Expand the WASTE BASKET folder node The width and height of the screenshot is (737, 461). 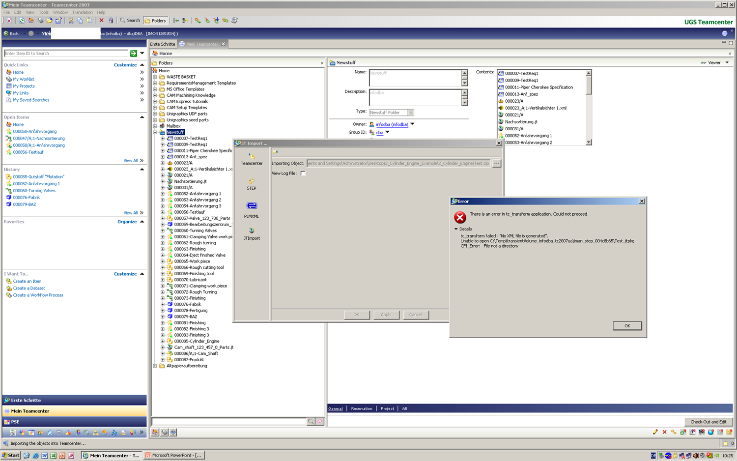155,77
